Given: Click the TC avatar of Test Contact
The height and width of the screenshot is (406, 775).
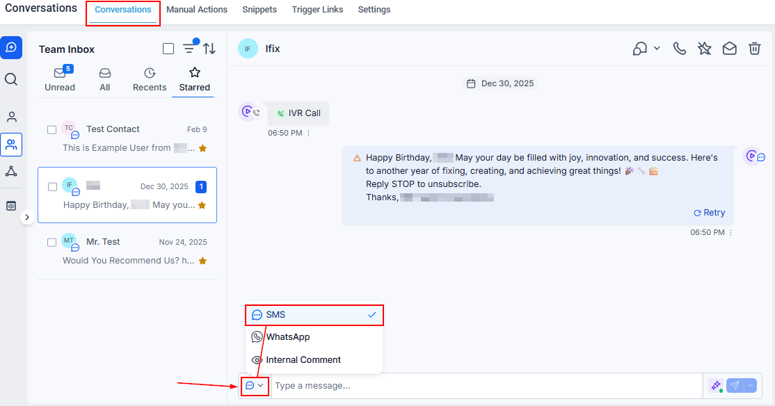Looking at the screenshot, I should point(69,129).
